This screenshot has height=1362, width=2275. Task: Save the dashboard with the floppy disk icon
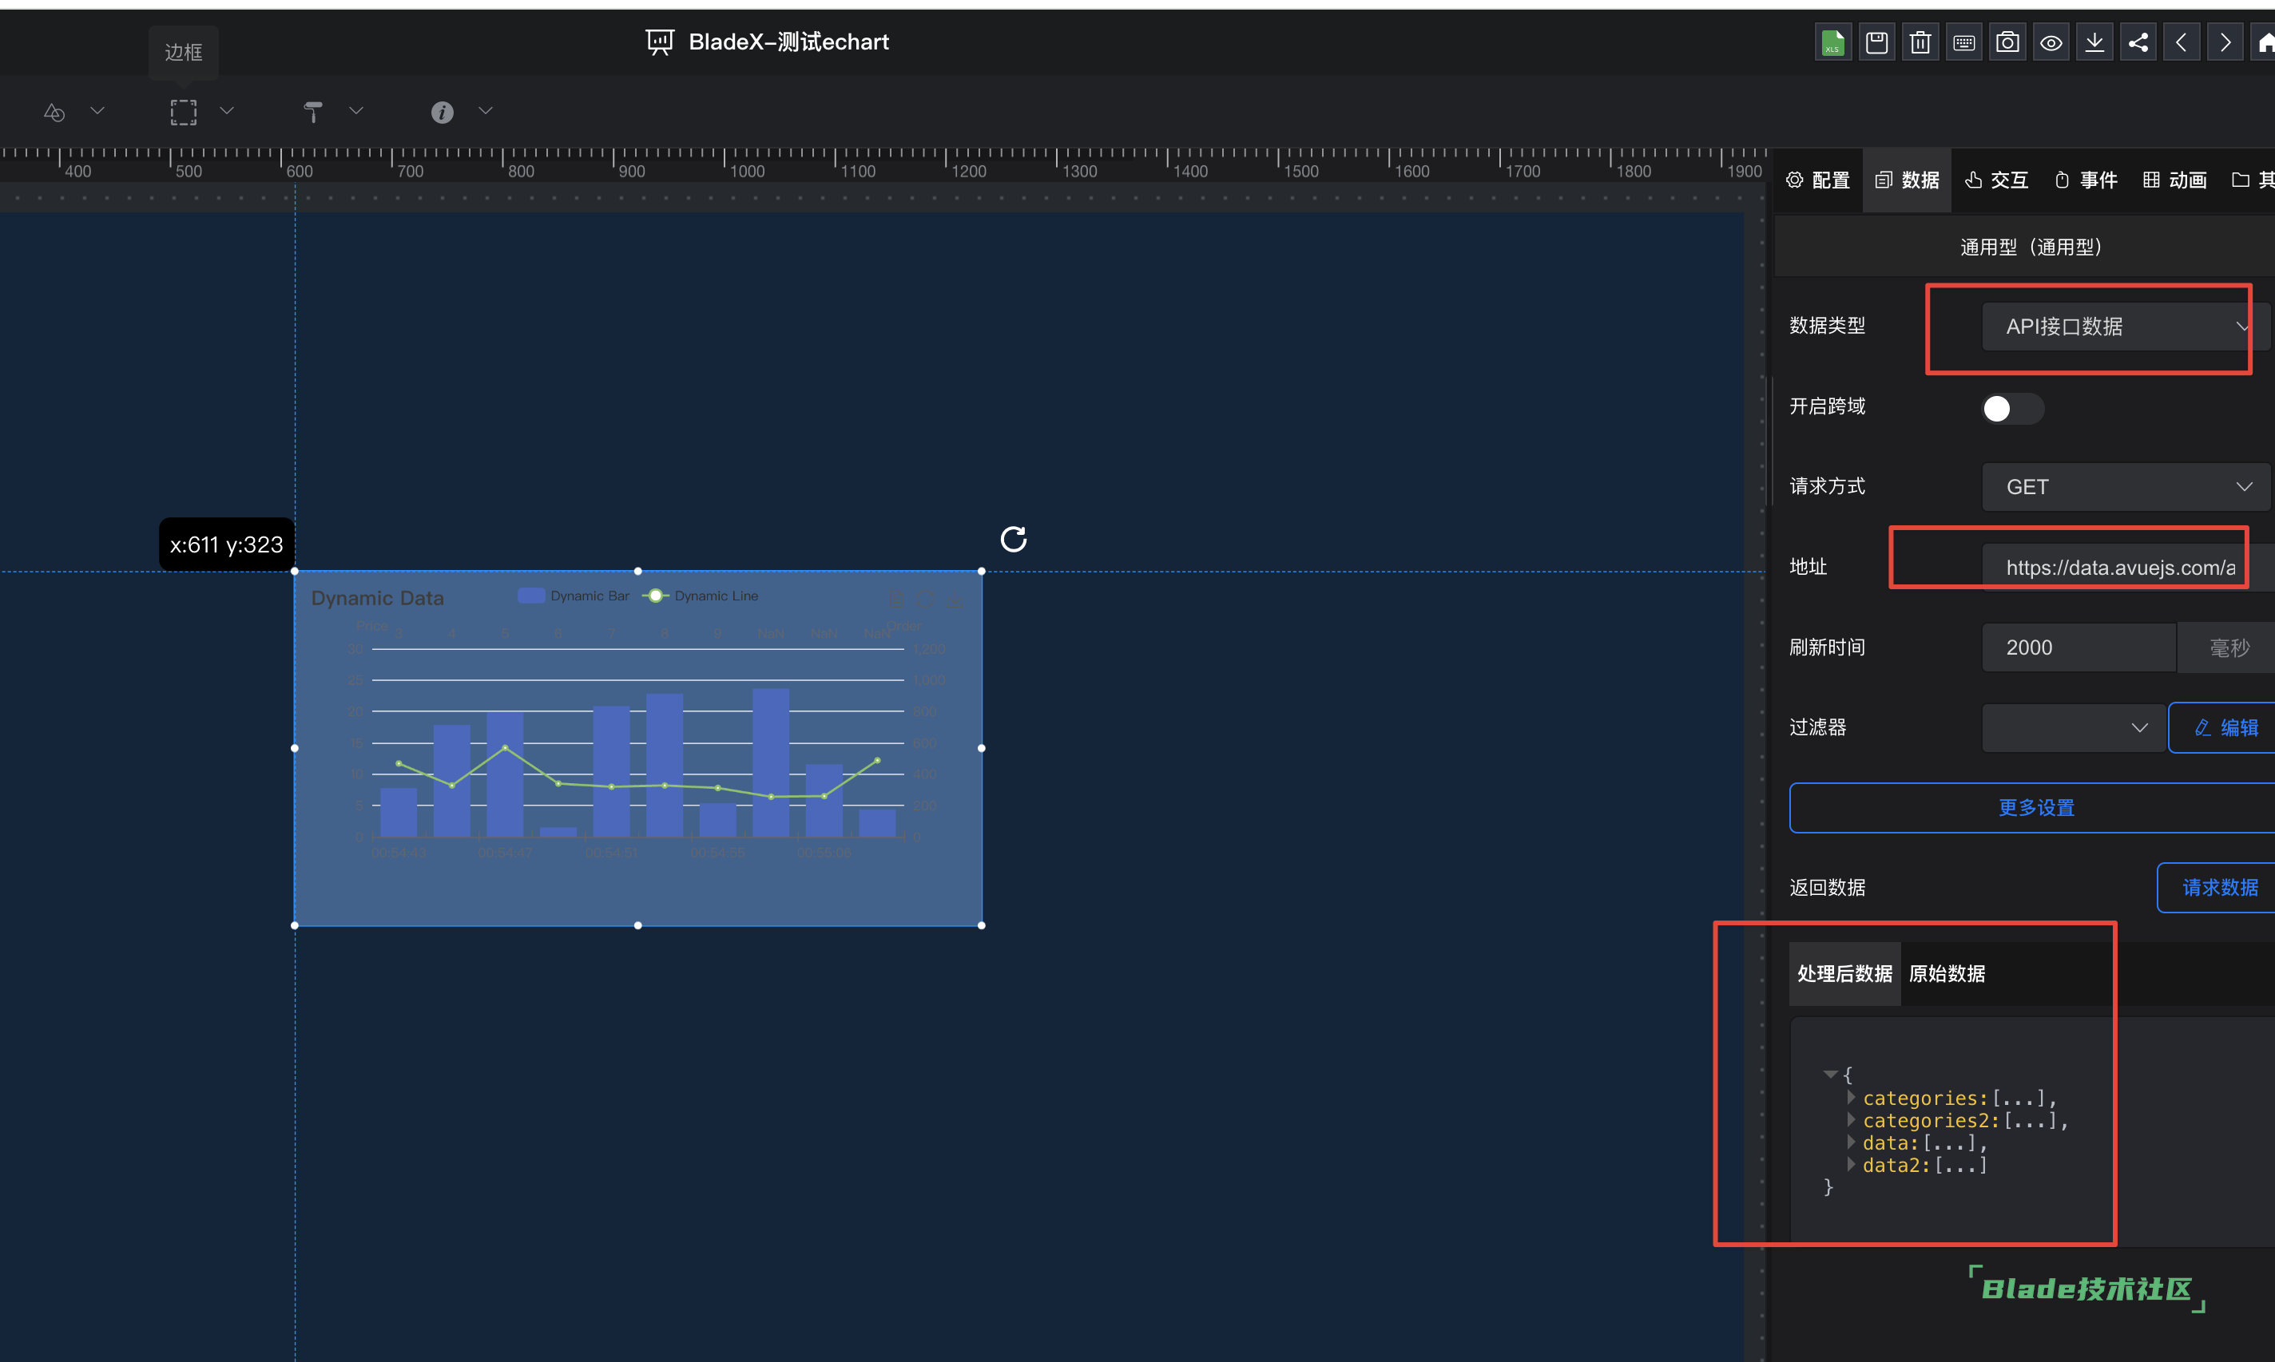pos(1876,42)
